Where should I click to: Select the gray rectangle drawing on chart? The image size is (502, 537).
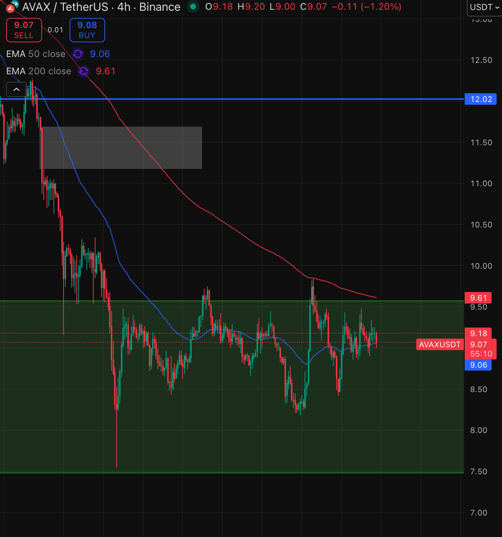click(x=121, y=147)
